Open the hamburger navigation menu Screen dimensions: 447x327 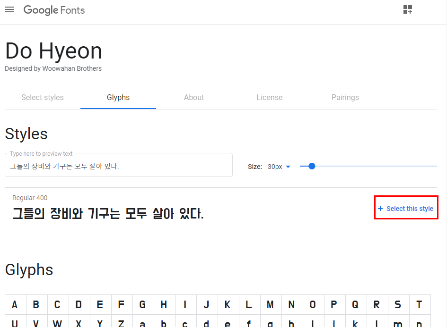[9, 9]
